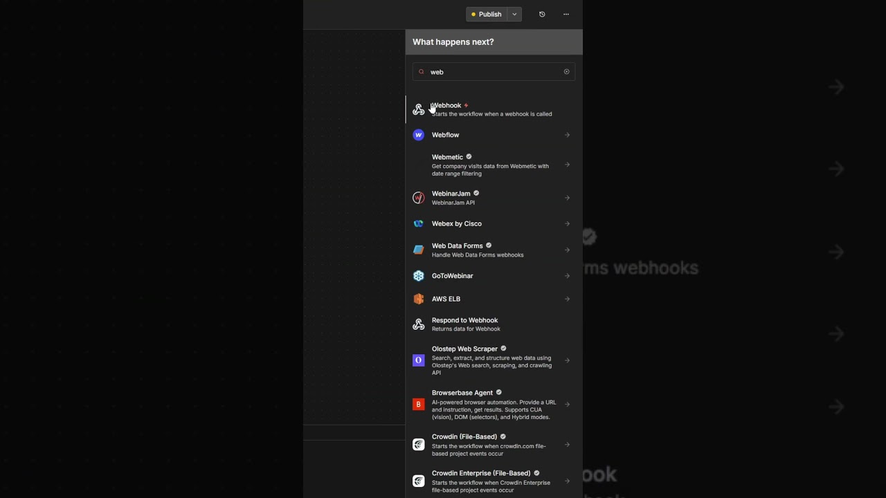Expand AWS ELB with its arrow

point(567,299)
